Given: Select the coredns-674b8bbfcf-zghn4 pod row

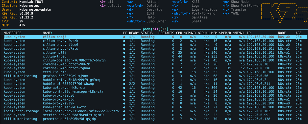Looking at the screenshot, I should click(66, 68).
